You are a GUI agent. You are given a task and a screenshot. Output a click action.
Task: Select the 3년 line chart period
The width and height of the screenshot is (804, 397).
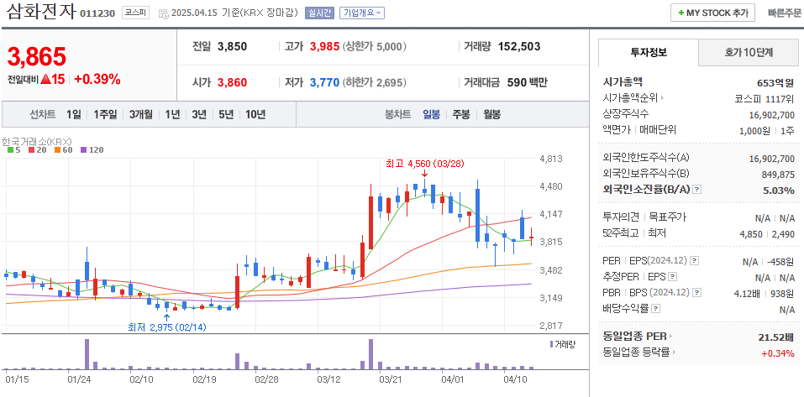(199, 114)
